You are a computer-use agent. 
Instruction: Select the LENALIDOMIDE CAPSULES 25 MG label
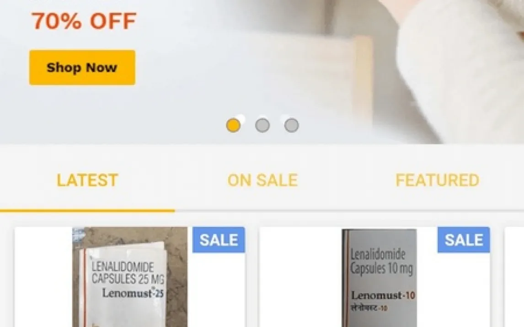[x=128, y=273]
